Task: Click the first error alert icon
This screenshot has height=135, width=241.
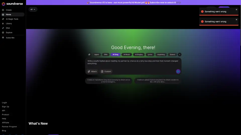Action: click(202, 11)
